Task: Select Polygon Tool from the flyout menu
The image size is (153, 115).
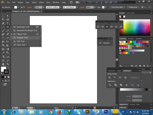Action: click(22, 38)
